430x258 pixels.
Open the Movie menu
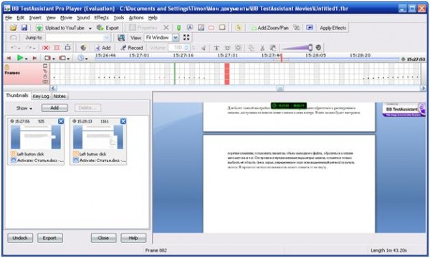[66, 18]
